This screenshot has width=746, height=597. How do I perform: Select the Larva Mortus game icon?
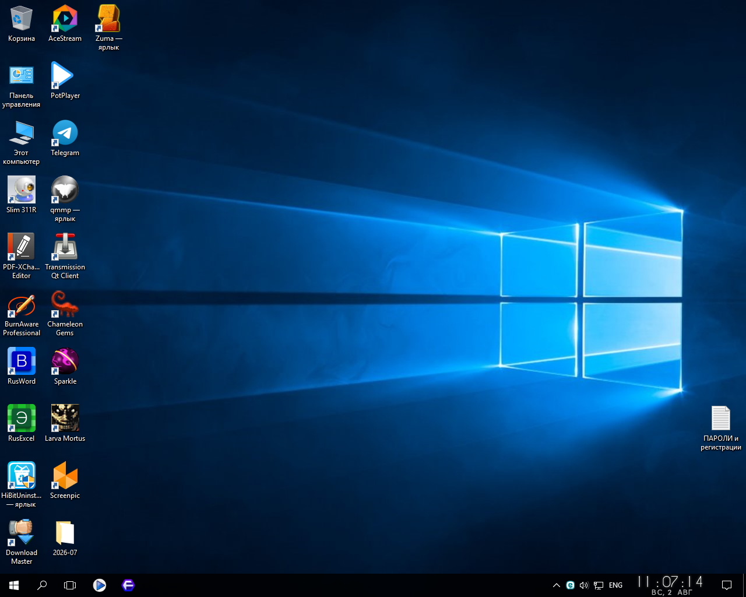[x=65, y=424]
